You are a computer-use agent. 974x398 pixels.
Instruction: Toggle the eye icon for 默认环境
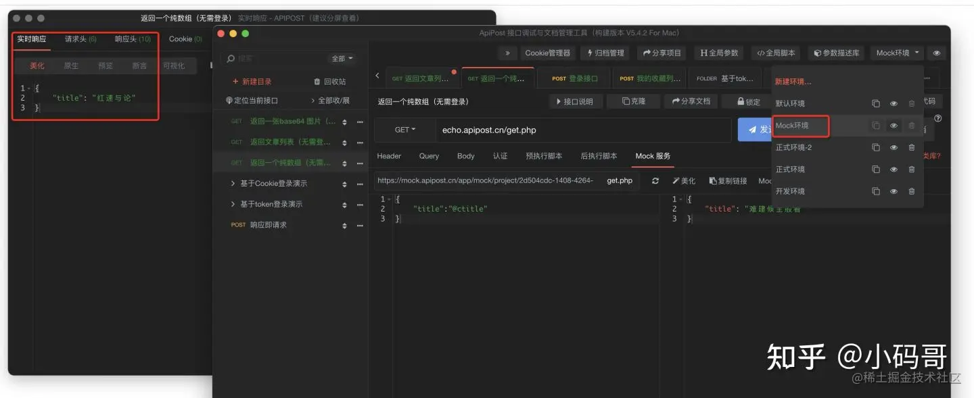tap(894, 103)
